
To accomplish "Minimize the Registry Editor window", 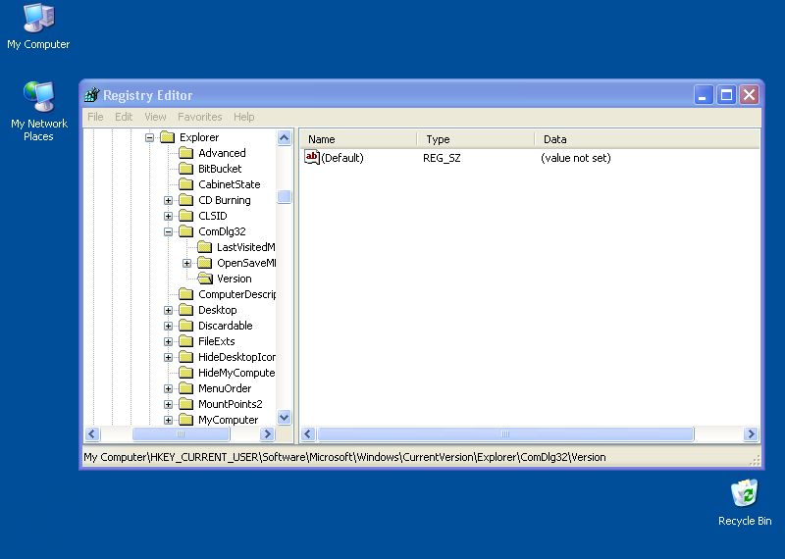I will click(703, 94).
